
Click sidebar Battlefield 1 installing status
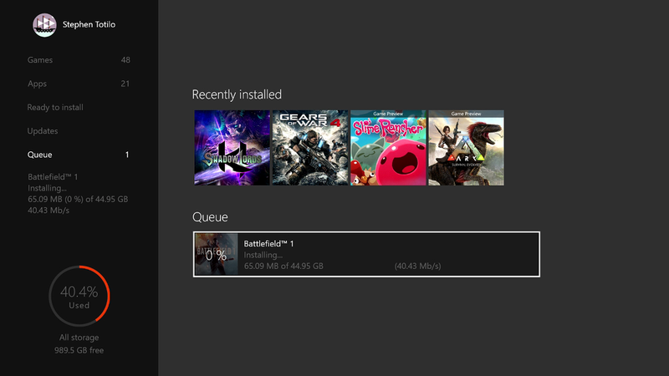tap(47, 188)
